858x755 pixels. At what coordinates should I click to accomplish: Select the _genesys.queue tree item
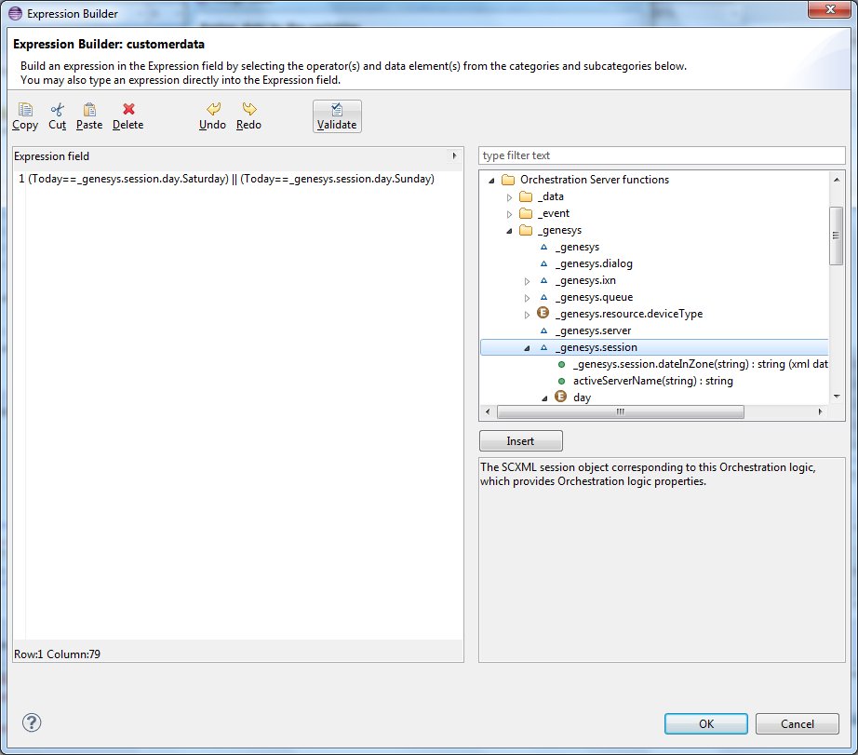(x=595, y=297)
